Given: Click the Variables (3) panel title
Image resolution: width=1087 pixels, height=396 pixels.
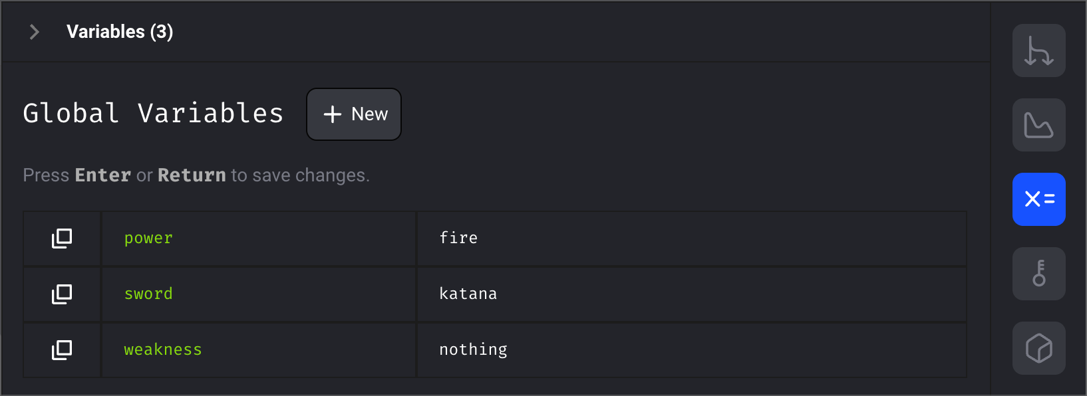Looking at the screenshot, I should pyautogui.click(x=120, y=32).
